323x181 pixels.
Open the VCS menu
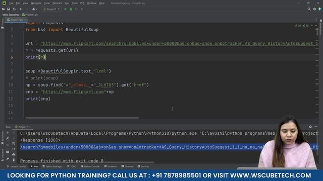82,4
